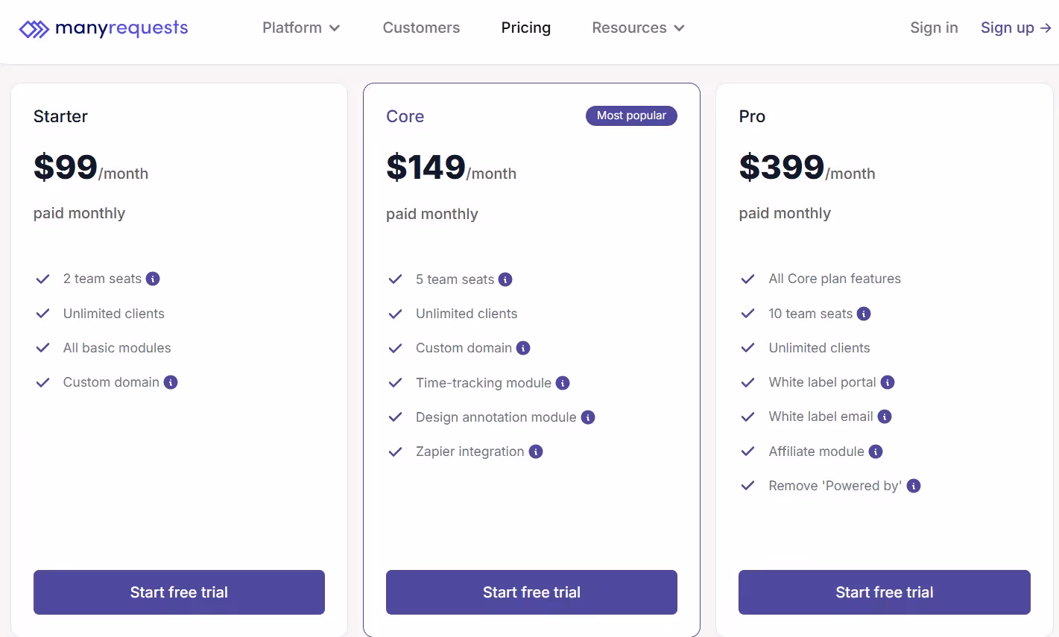The width and height of the screenshot is (1059, 637).
Task: Expand the Resources dropdown menu
Action: point(638,28)
